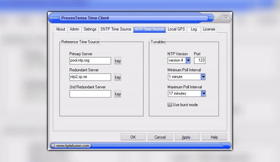This screenshot has width=280, height=162.
Task: Switch to the Admin tab
Action: coord(74,29)
